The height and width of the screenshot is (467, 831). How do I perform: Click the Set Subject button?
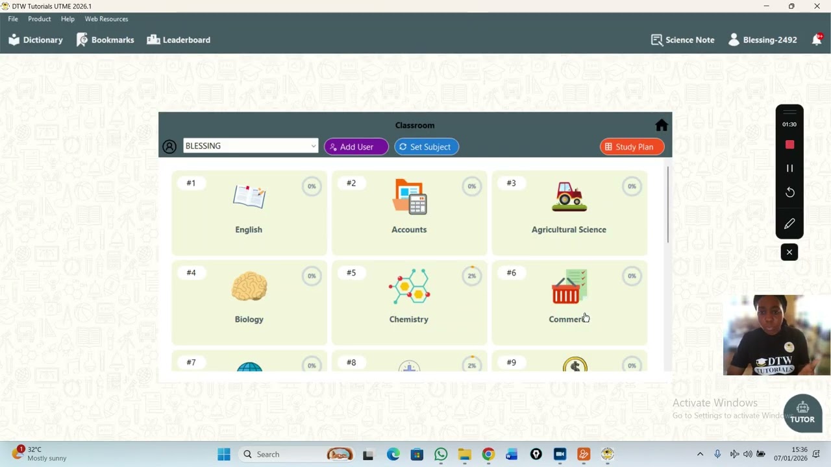[427, 147]
